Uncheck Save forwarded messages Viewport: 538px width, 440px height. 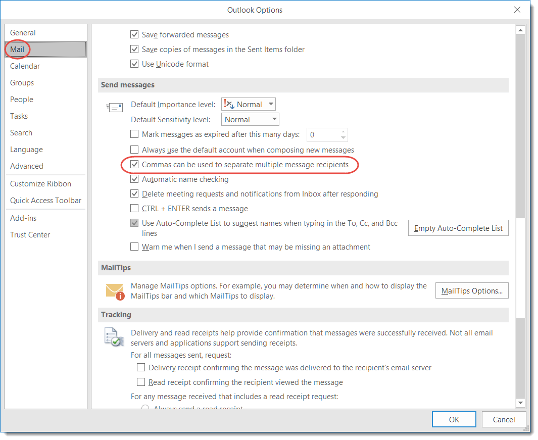click(x=134, y=34)
